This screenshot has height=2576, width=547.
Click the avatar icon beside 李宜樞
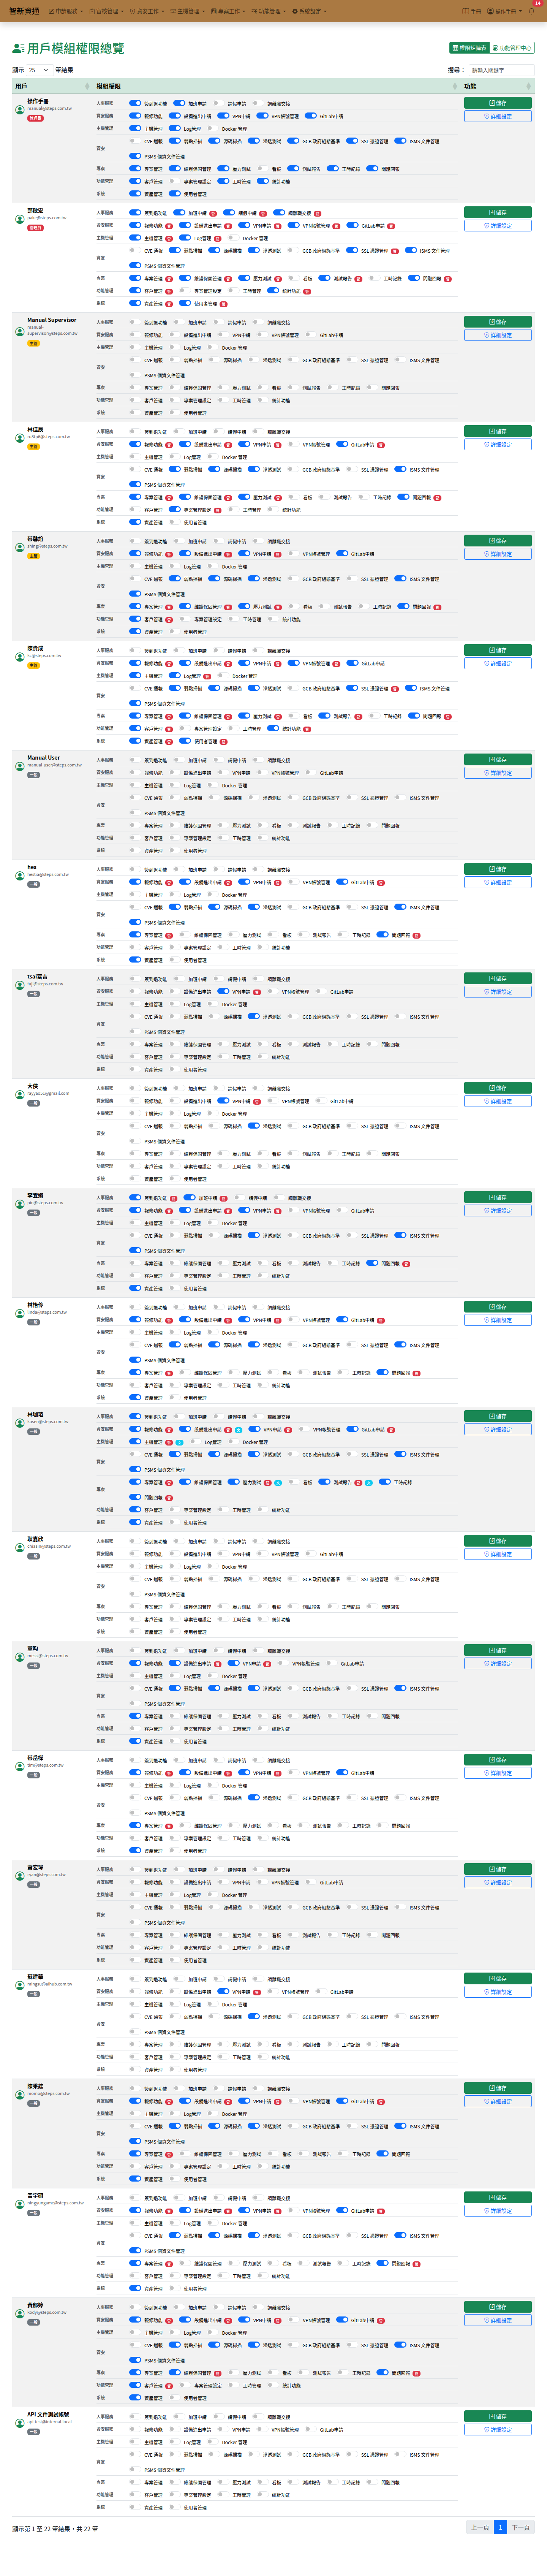(20, 1204)
